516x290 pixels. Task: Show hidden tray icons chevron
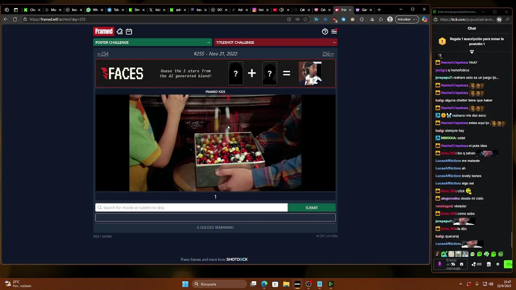(461, 284)
